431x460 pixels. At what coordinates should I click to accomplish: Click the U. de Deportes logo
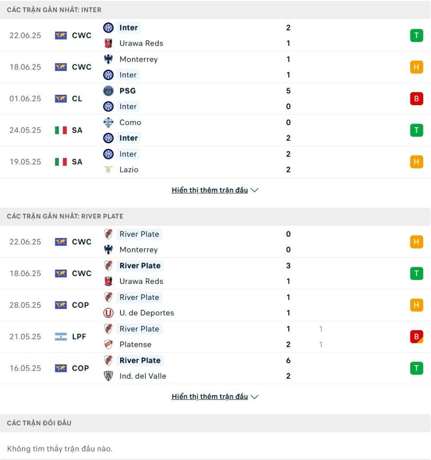click(x=108, y=313)
